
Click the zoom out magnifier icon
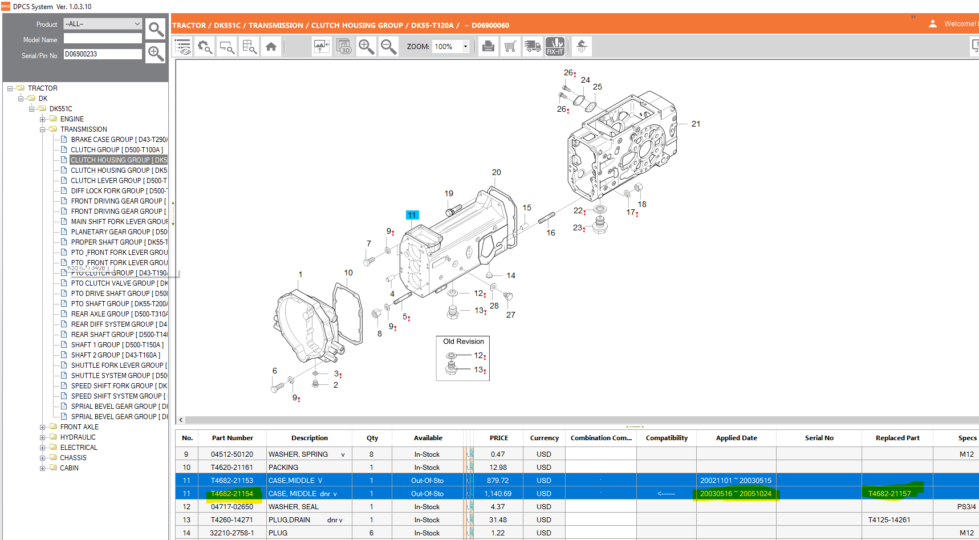[389, 46]
